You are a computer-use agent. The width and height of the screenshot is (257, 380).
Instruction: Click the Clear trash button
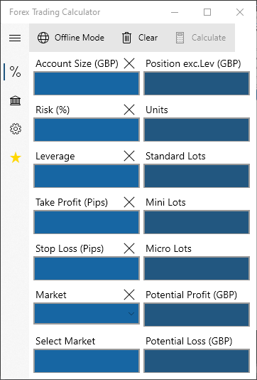140,38
